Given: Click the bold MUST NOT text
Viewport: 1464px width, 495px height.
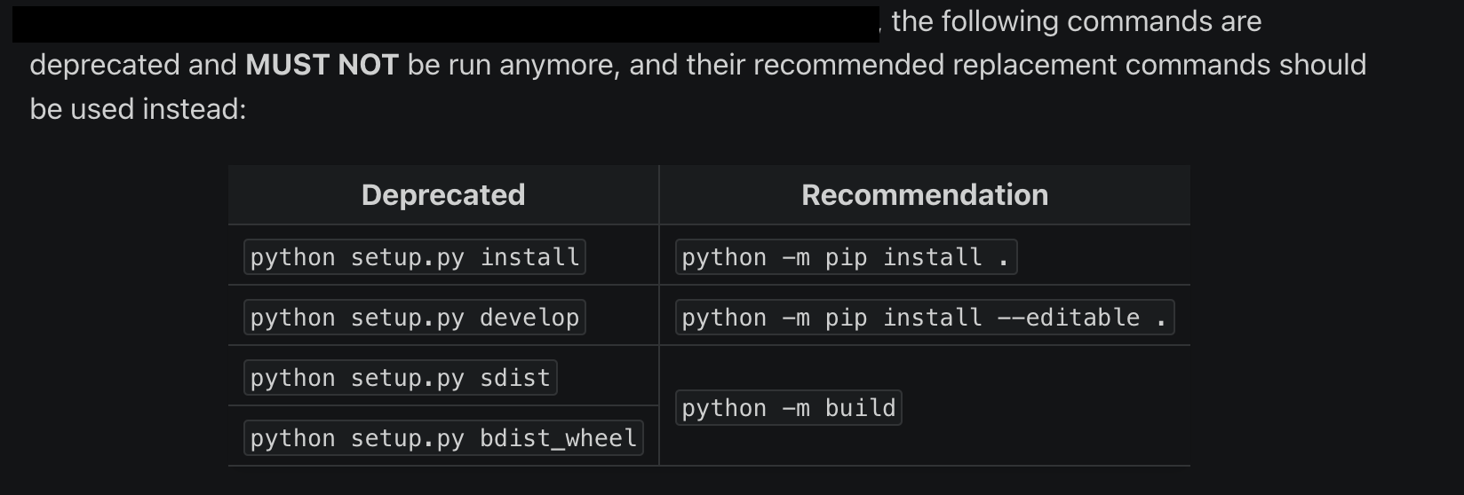Looking at the screenshot, I should click(322, 65).
